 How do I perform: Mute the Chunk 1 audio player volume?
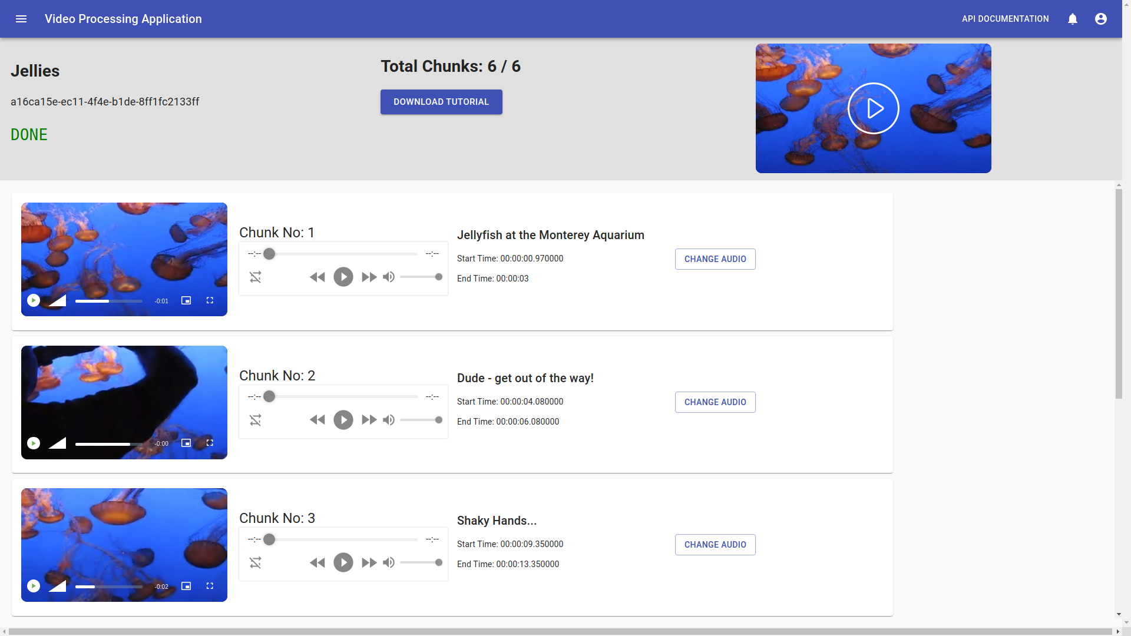coord(389,277)
